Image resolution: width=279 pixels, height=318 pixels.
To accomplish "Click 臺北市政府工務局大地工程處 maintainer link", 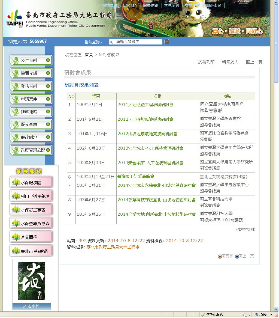I will click(x=113, y=247).
